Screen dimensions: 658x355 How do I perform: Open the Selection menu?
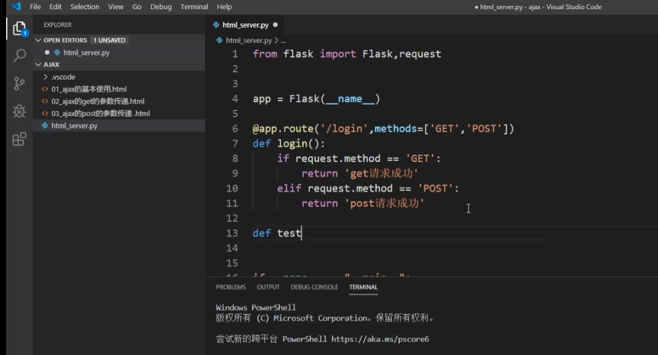[85, 7]
